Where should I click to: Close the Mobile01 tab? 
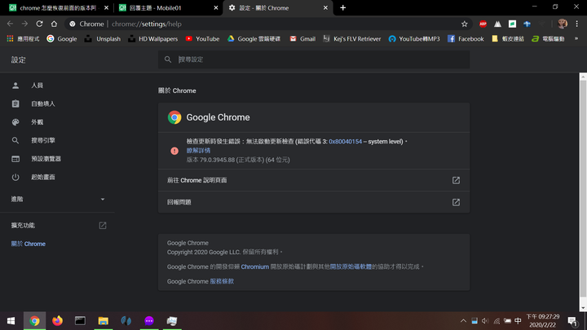pyautogui.click(x=215, y=8)
